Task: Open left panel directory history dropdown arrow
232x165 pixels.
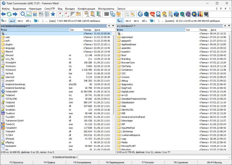Action: coord(113,26)
